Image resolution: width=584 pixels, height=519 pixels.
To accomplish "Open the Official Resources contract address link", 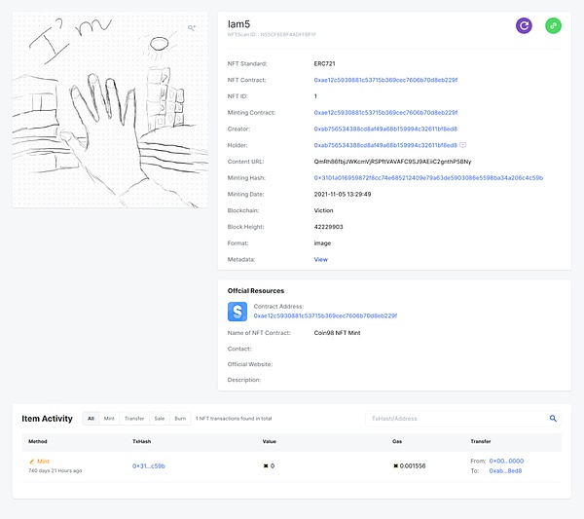I will [325, 316].
